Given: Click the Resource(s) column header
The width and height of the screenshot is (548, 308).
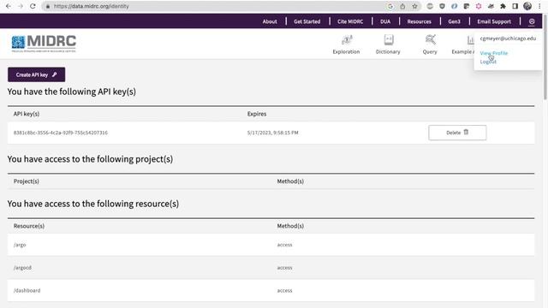Looking at the screenshot, I should pyautogui.click(x=29, y=226).
